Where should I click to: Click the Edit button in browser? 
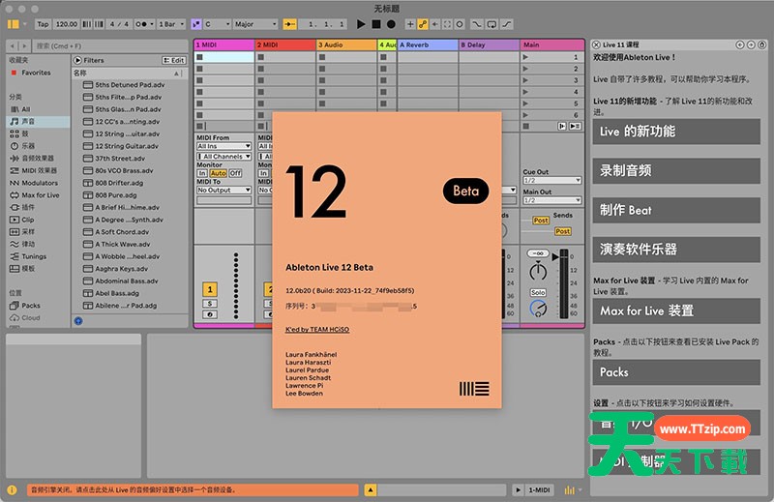pyautogui.click(x=174, y=60)
